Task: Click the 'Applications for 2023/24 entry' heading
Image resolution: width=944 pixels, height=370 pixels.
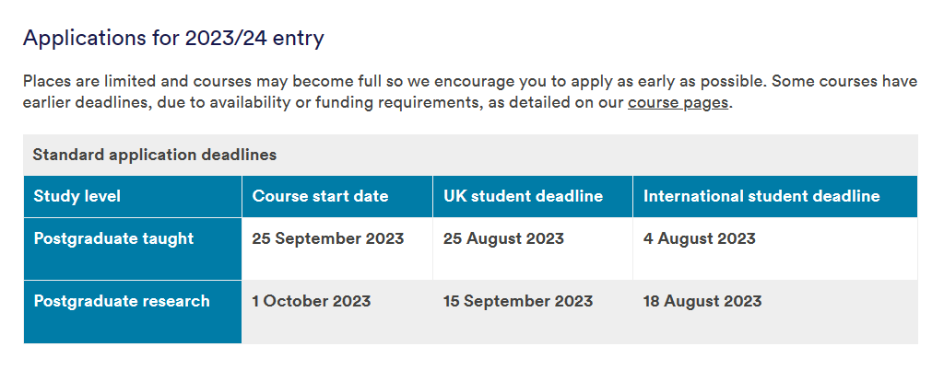Action: [x=173, y=39]
